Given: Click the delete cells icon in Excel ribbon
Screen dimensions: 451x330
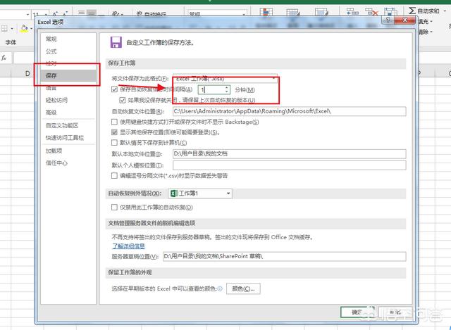Looking at the screenshot, I should point(371,12).
